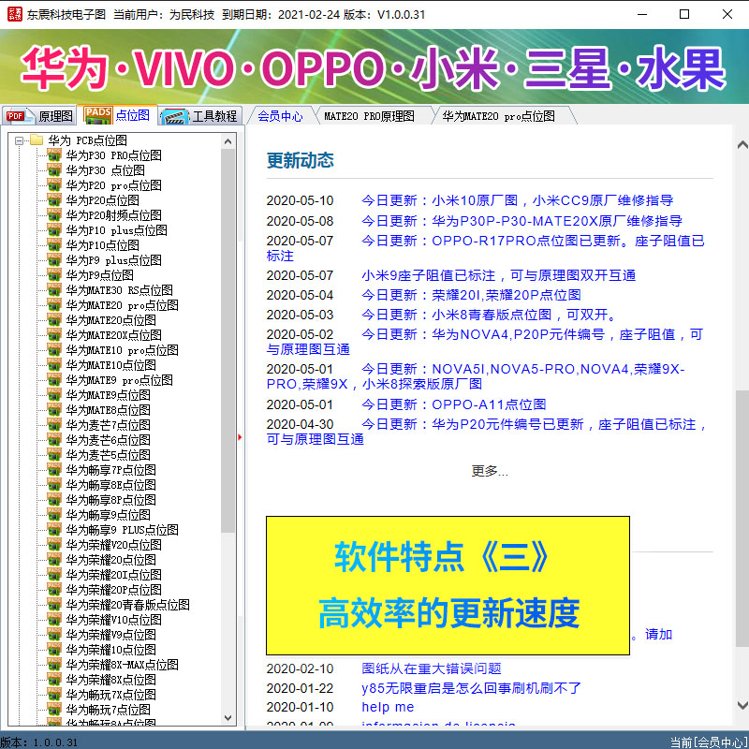The width and height of the screenshot is (749, 749).
Task: Click the PCB icon beside 华为麦芒7点位图
Action: (x=54, y=424)
